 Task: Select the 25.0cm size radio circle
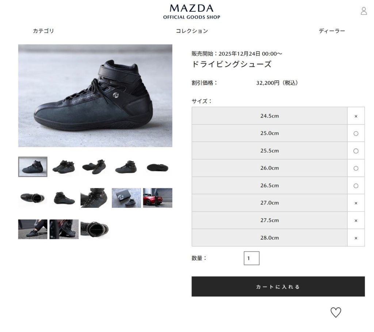356,133
